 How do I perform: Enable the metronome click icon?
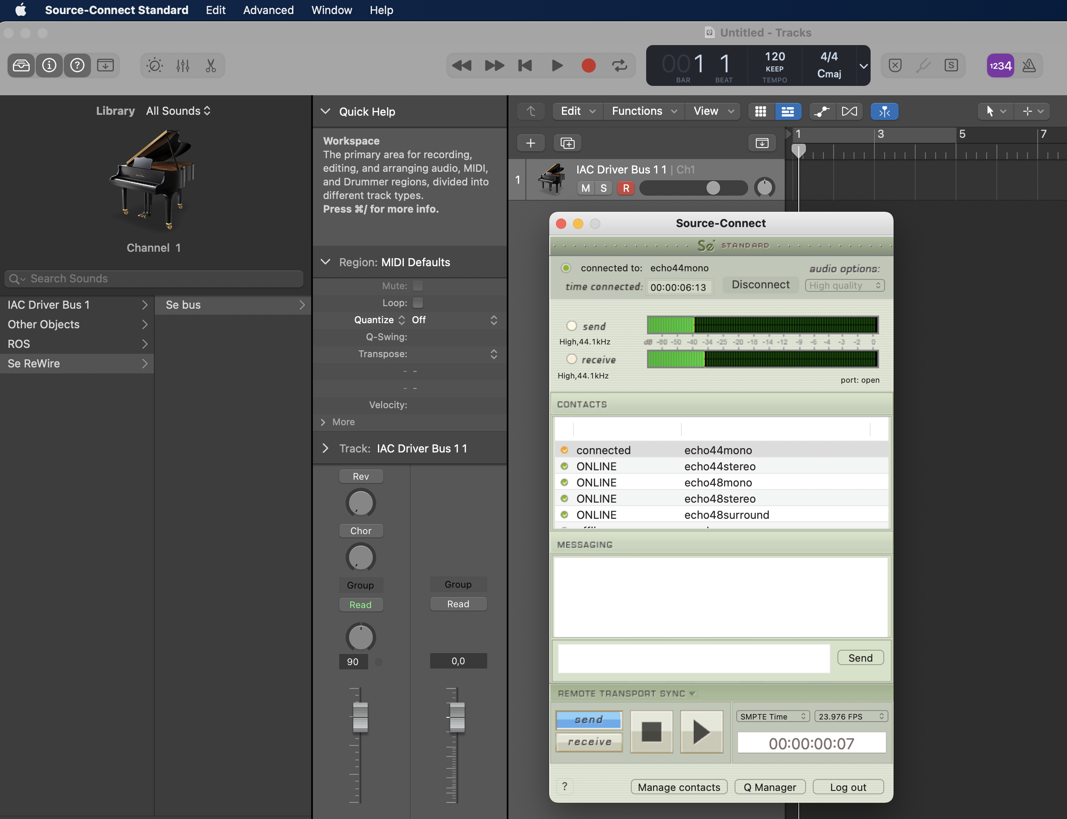click(1028, 65)
